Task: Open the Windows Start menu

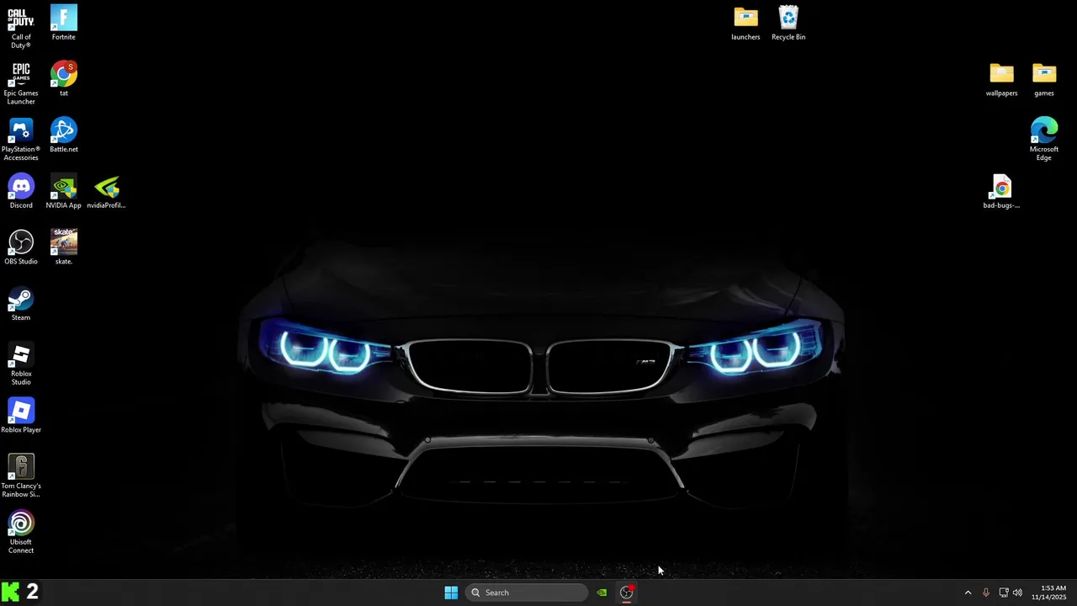Action: (451, 593)
